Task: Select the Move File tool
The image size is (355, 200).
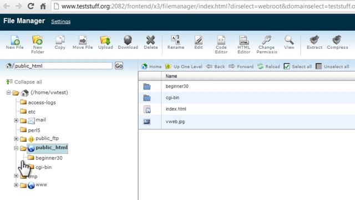Action: tap(83, 42)
